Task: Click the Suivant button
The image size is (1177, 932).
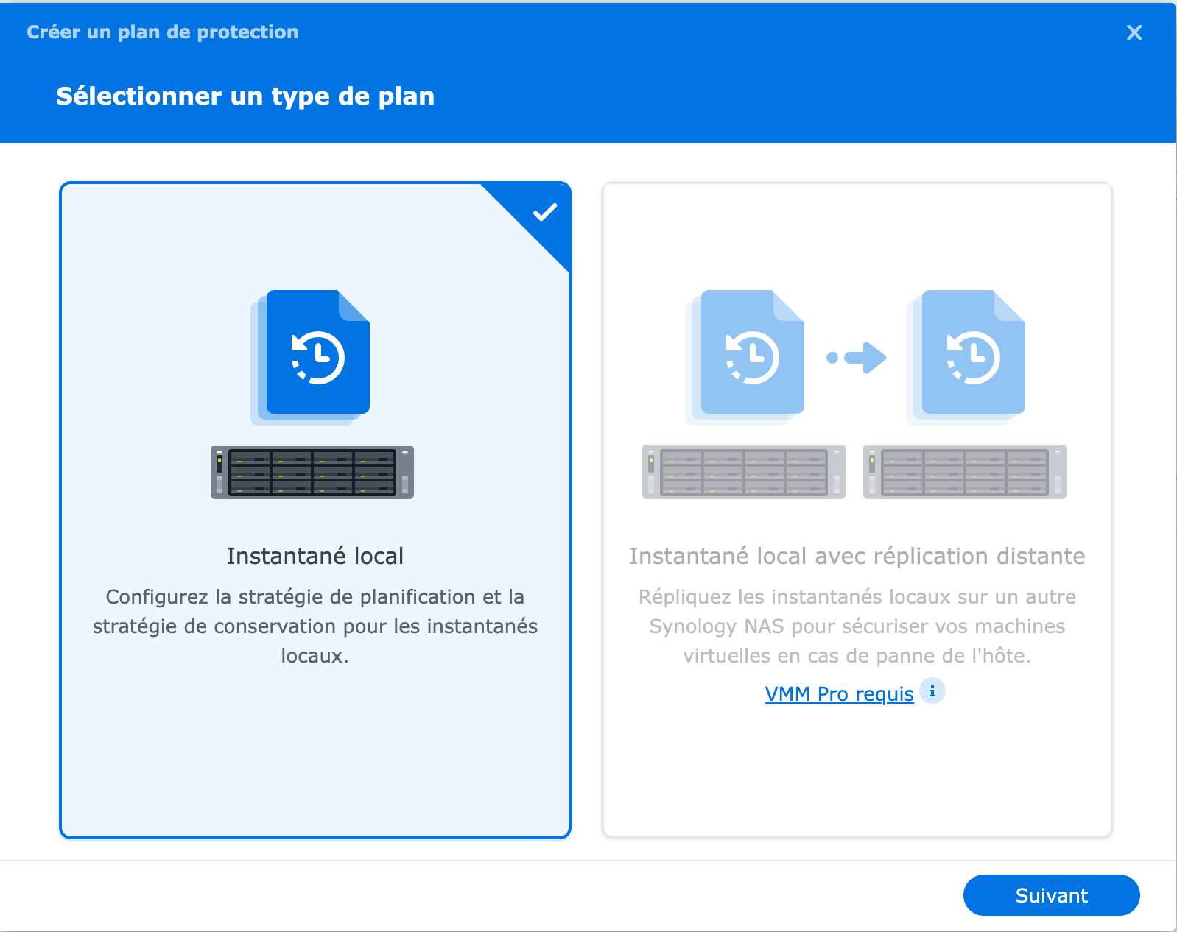Action: coord(1051,895)
